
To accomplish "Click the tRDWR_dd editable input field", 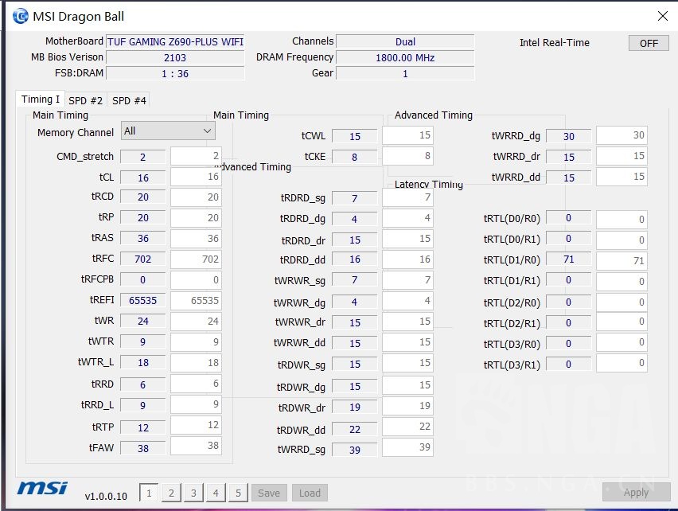I will point(407,427).
